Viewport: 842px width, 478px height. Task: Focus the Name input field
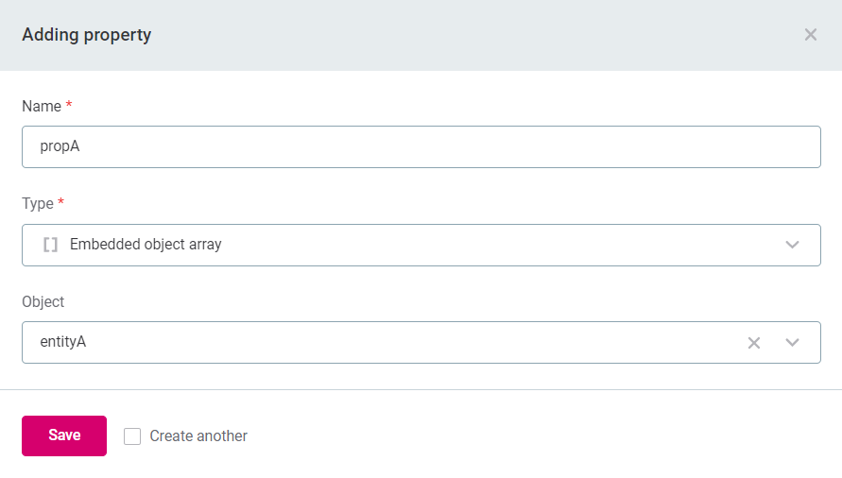[421, 147]
